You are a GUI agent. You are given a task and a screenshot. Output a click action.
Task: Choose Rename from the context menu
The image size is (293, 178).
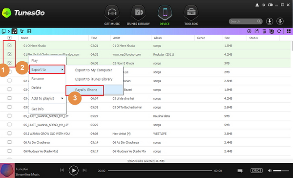[38, 79]
